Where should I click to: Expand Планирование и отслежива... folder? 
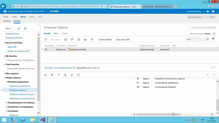[6, 103]
